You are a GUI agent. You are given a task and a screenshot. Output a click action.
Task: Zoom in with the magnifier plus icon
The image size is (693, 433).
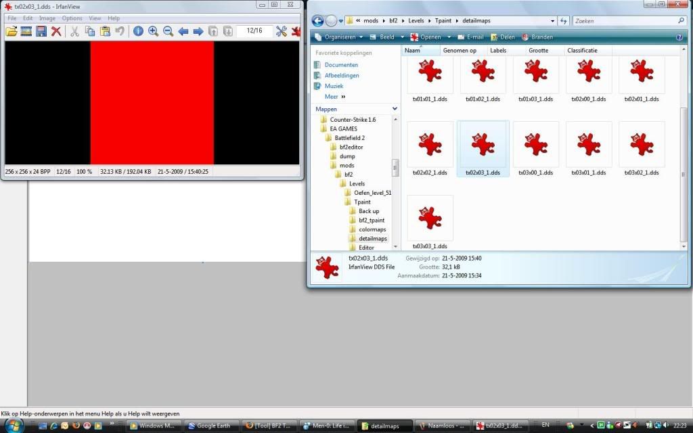tap(153, 31)
